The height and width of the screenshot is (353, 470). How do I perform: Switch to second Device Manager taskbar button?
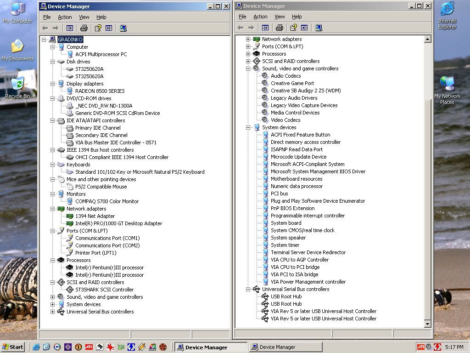[x=285, y=347]
